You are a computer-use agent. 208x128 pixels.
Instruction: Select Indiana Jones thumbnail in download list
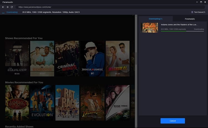(150, 28)
